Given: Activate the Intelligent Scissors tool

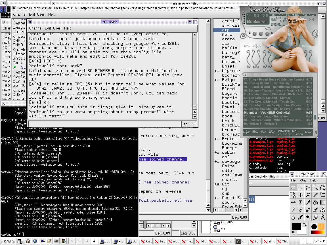Looking at the screenshot, I should click(293, 195).
